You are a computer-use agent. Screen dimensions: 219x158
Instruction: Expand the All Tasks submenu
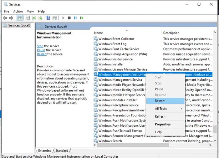point(166,109)
